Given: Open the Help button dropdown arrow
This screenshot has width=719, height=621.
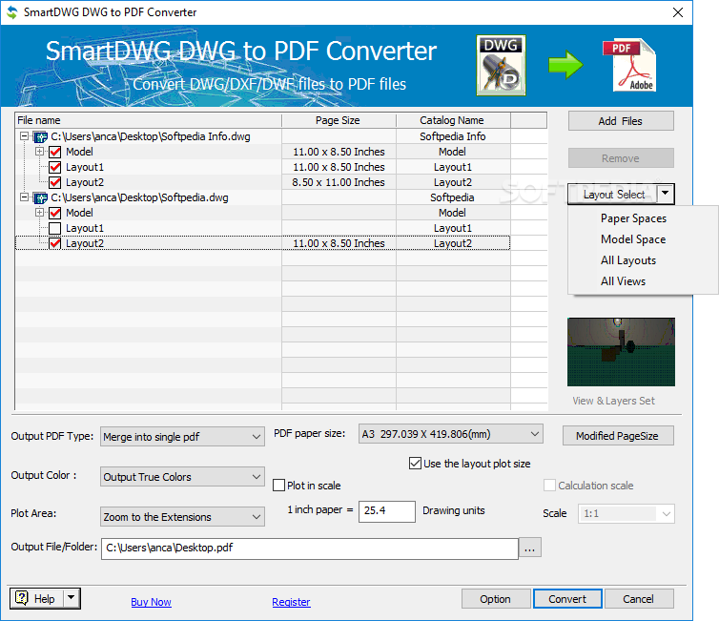Looking at the screenshot, I should [72, 598].
